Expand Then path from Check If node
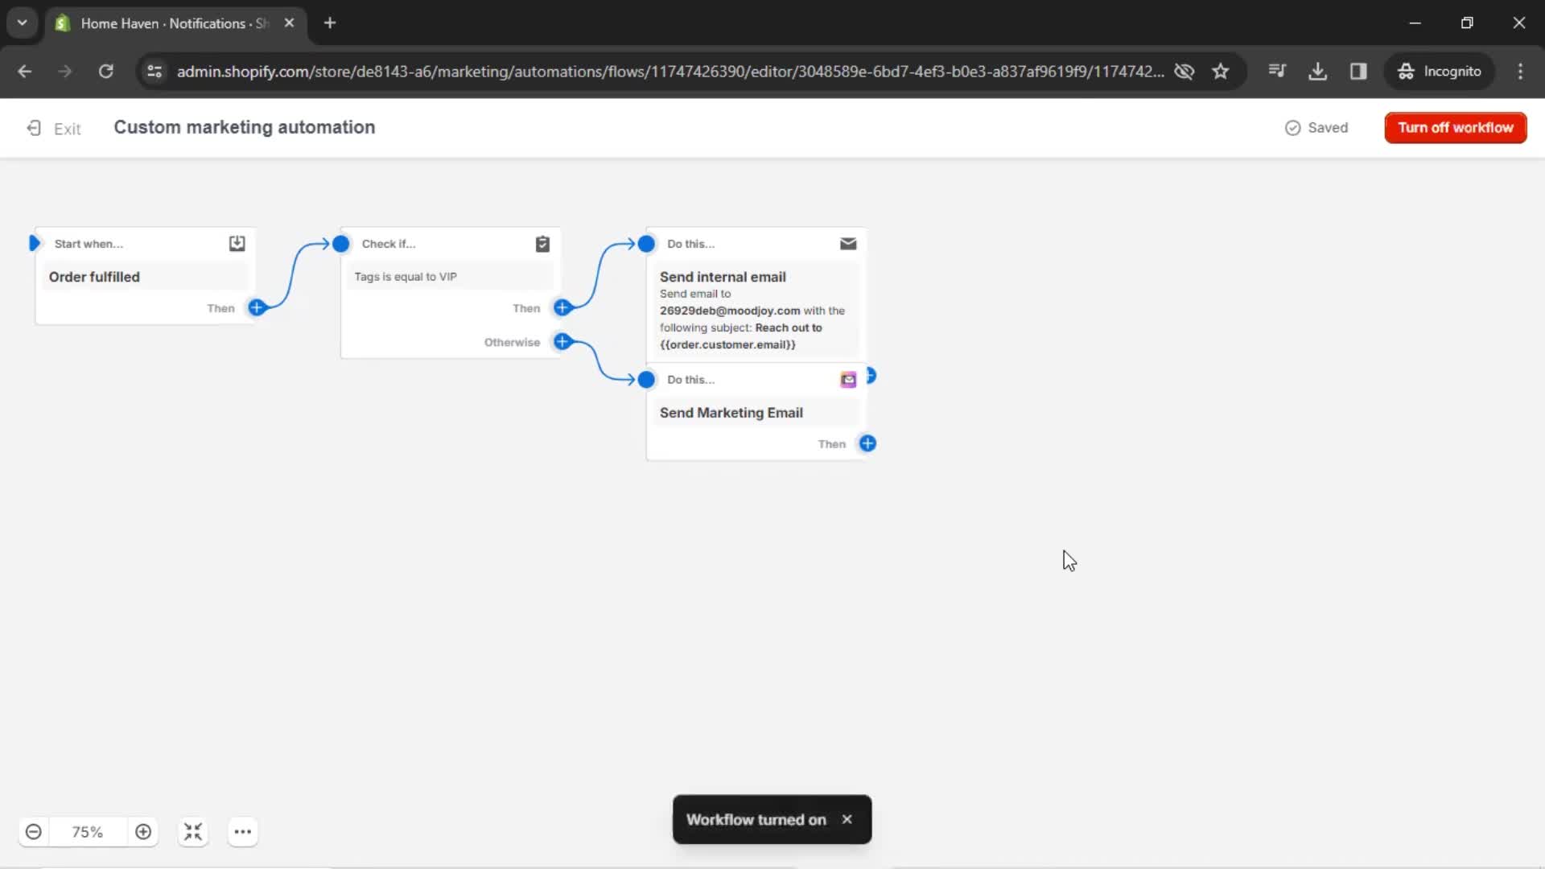 [x=562, y=307]
